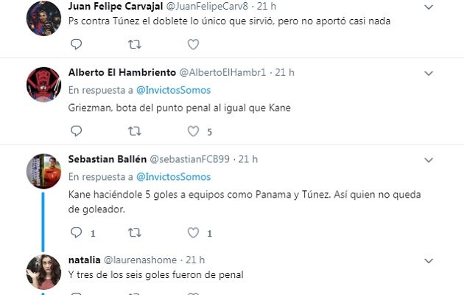
Task: Open natalia's tweet timestamp 21 h
Action: (195, 260)
